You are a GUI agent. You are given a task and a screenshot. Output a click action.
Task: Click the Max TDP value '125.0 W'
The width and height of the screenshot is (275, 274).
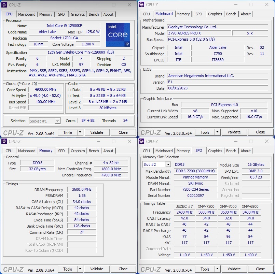[x=93, y=32]
